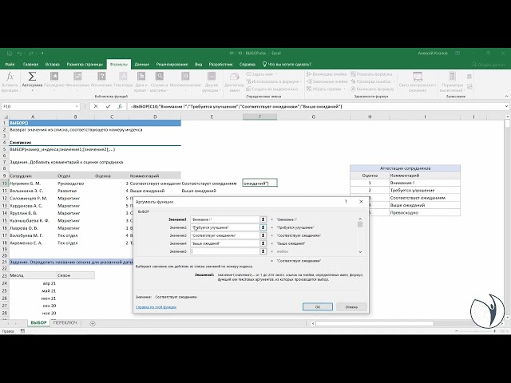Click the zoom slider in status bar
Screen dimensions: 511x383
(476, 331)
